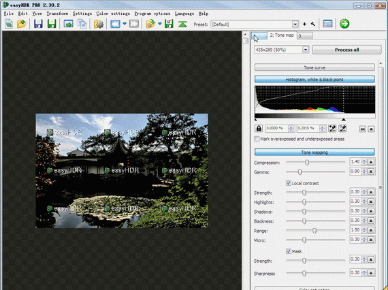Collapse the Histogram, white & black point section

(x=314, y=80)
